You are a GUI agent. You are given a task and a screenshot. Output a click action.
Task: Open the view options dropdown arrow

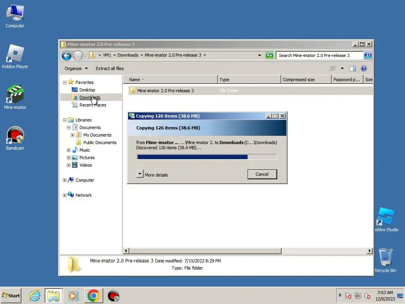tap(342, 68)
